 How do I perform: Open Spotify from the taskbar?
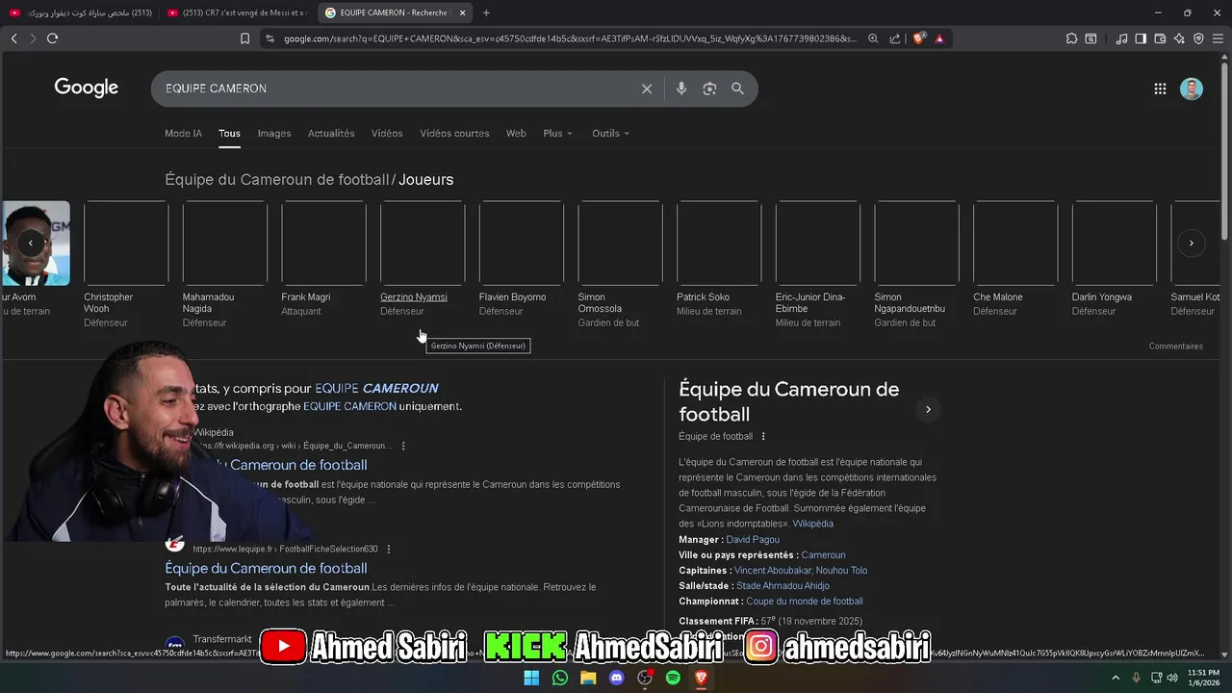(x=673, y=678)
